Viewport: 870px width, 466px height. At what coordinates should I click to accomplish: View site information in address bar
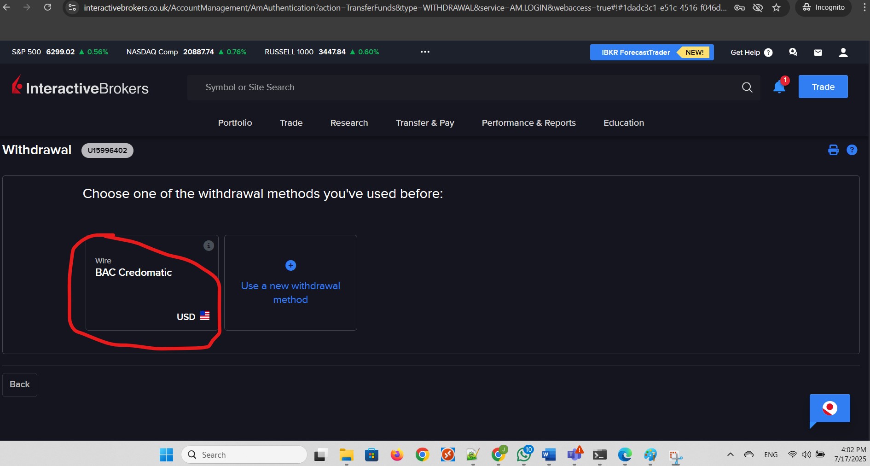pyautogui.click(x=72, y=7)
